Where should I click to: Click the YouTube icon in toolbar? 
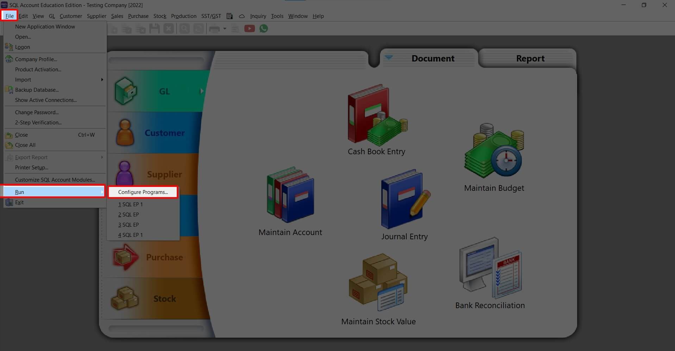coord(250,28)
